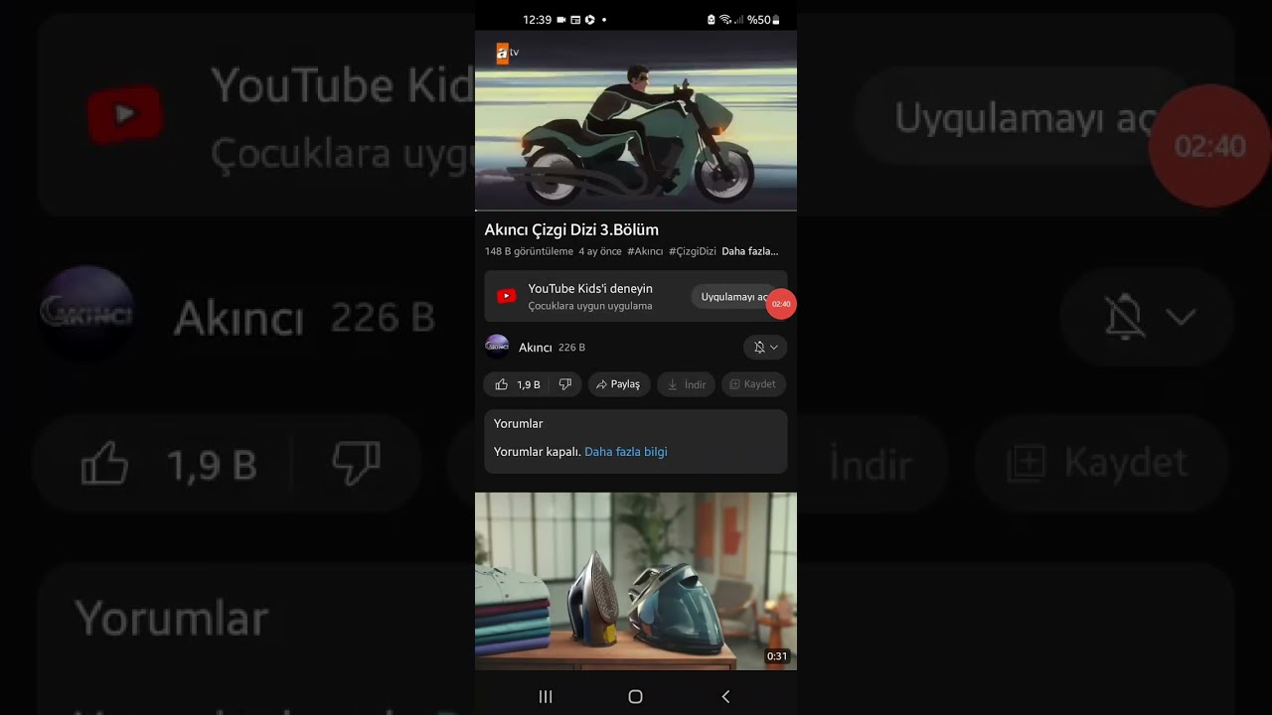Tap the video player showing the motorcycle
This screenshot has height=715, width=1272.
pyautogui.click(x=636, y=120)
